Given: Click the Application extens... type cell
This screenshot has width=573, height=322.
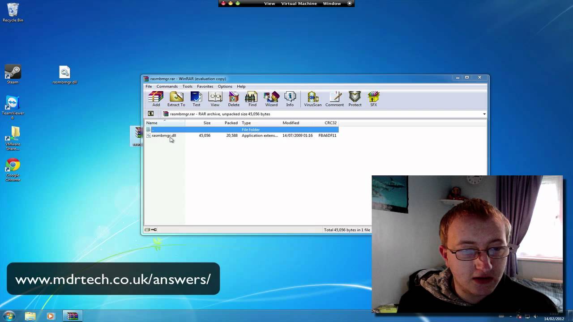Looking at the screenshot, I should coord(260,136).
